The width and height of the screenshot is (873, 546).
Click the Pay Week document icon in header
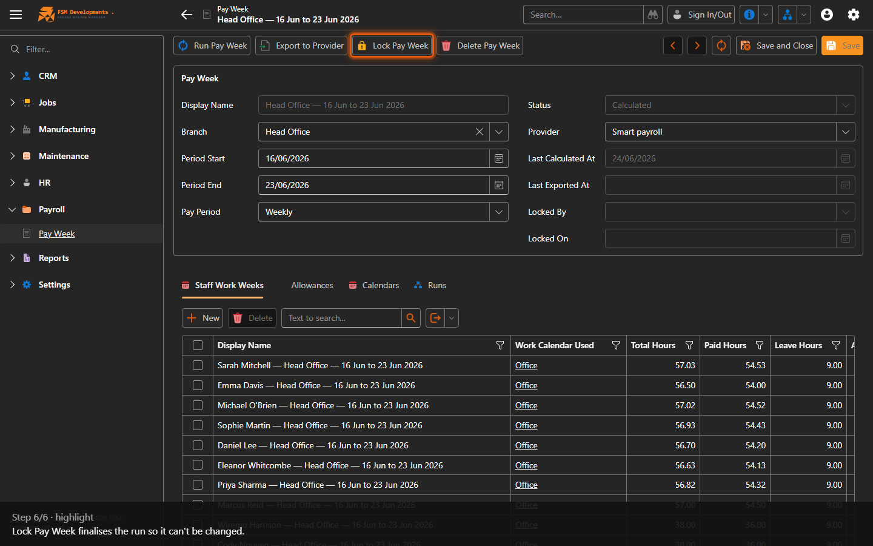pyautogui.click(x=207, y=15)
